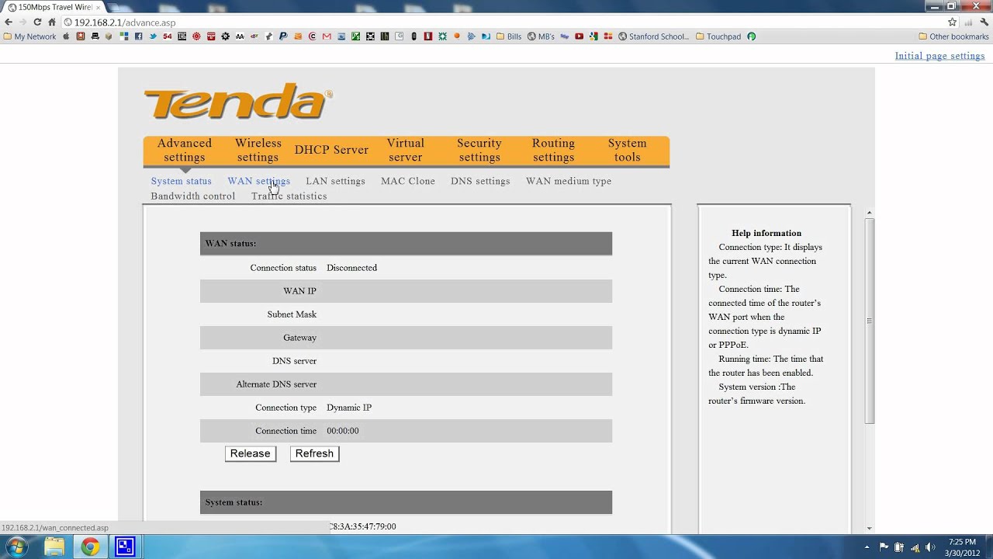
Task: Open the wireless network tray icon
Action: [x=915, y=547]
